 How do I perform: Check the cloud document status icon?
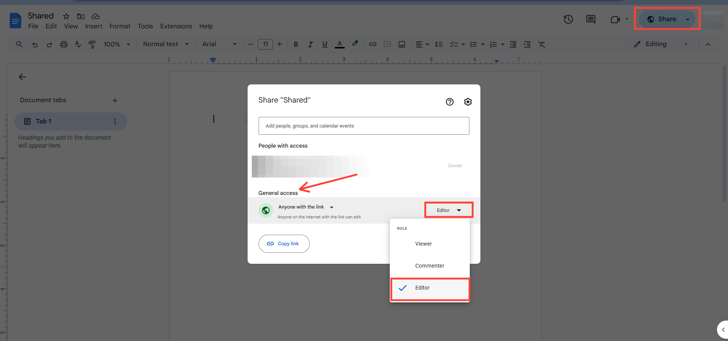[96, 16]
